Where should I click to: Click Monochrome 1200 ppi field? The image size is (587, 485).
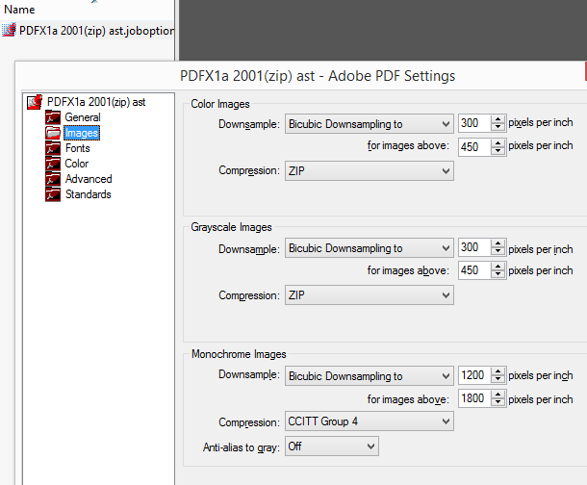pos(474,375)
